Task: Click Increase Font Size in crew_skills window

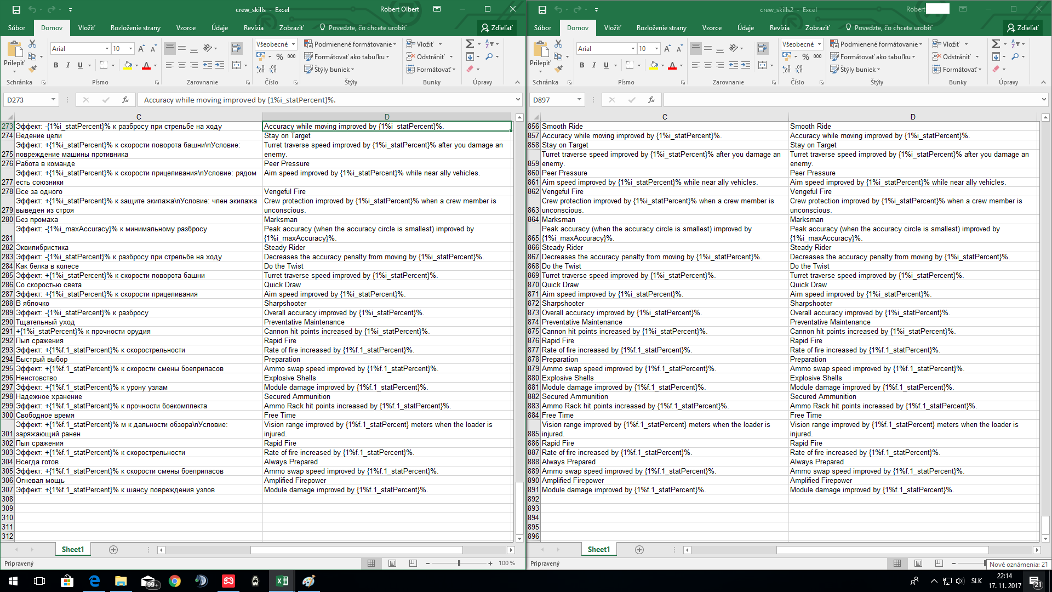Action: 141,49
